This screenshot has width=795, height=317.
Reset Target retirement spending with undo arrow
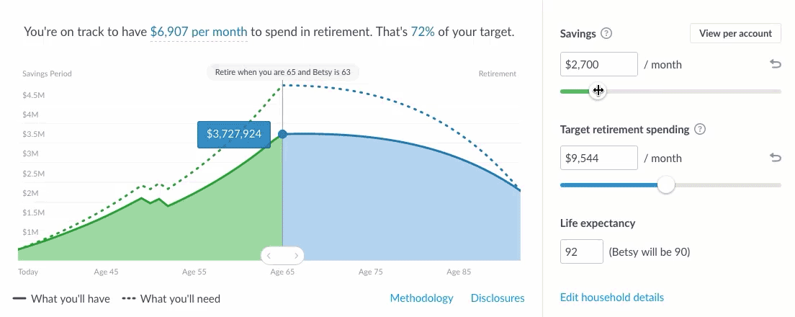point(776,158)
